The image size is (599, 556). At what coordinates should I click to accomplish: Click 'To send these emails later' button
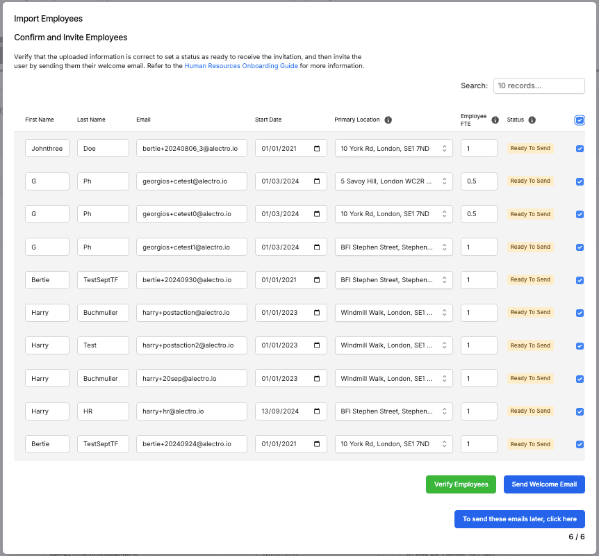(520, 519)
